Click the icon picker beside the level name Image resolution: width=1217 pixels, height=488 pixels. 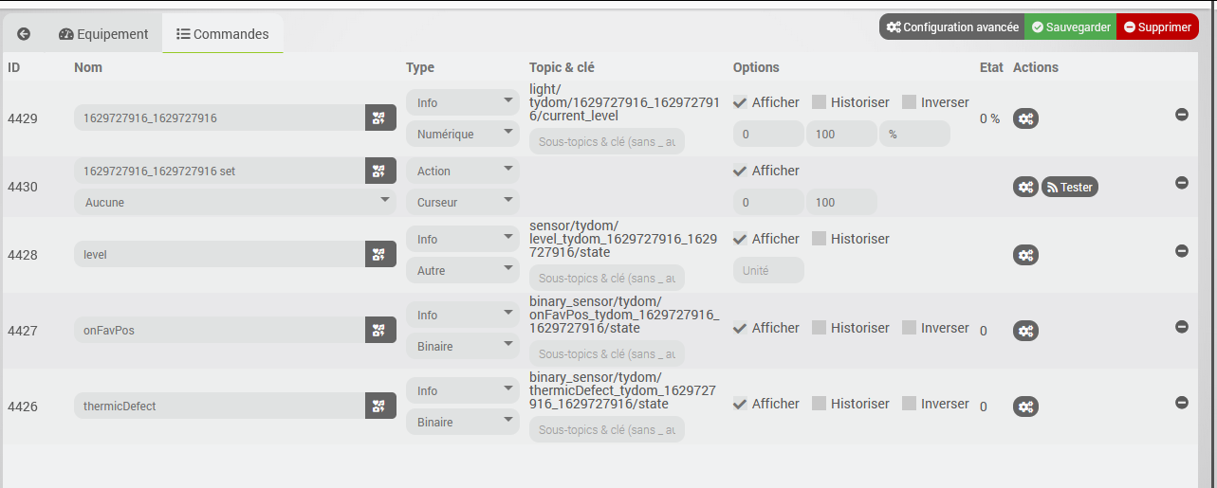click(380, 254)
